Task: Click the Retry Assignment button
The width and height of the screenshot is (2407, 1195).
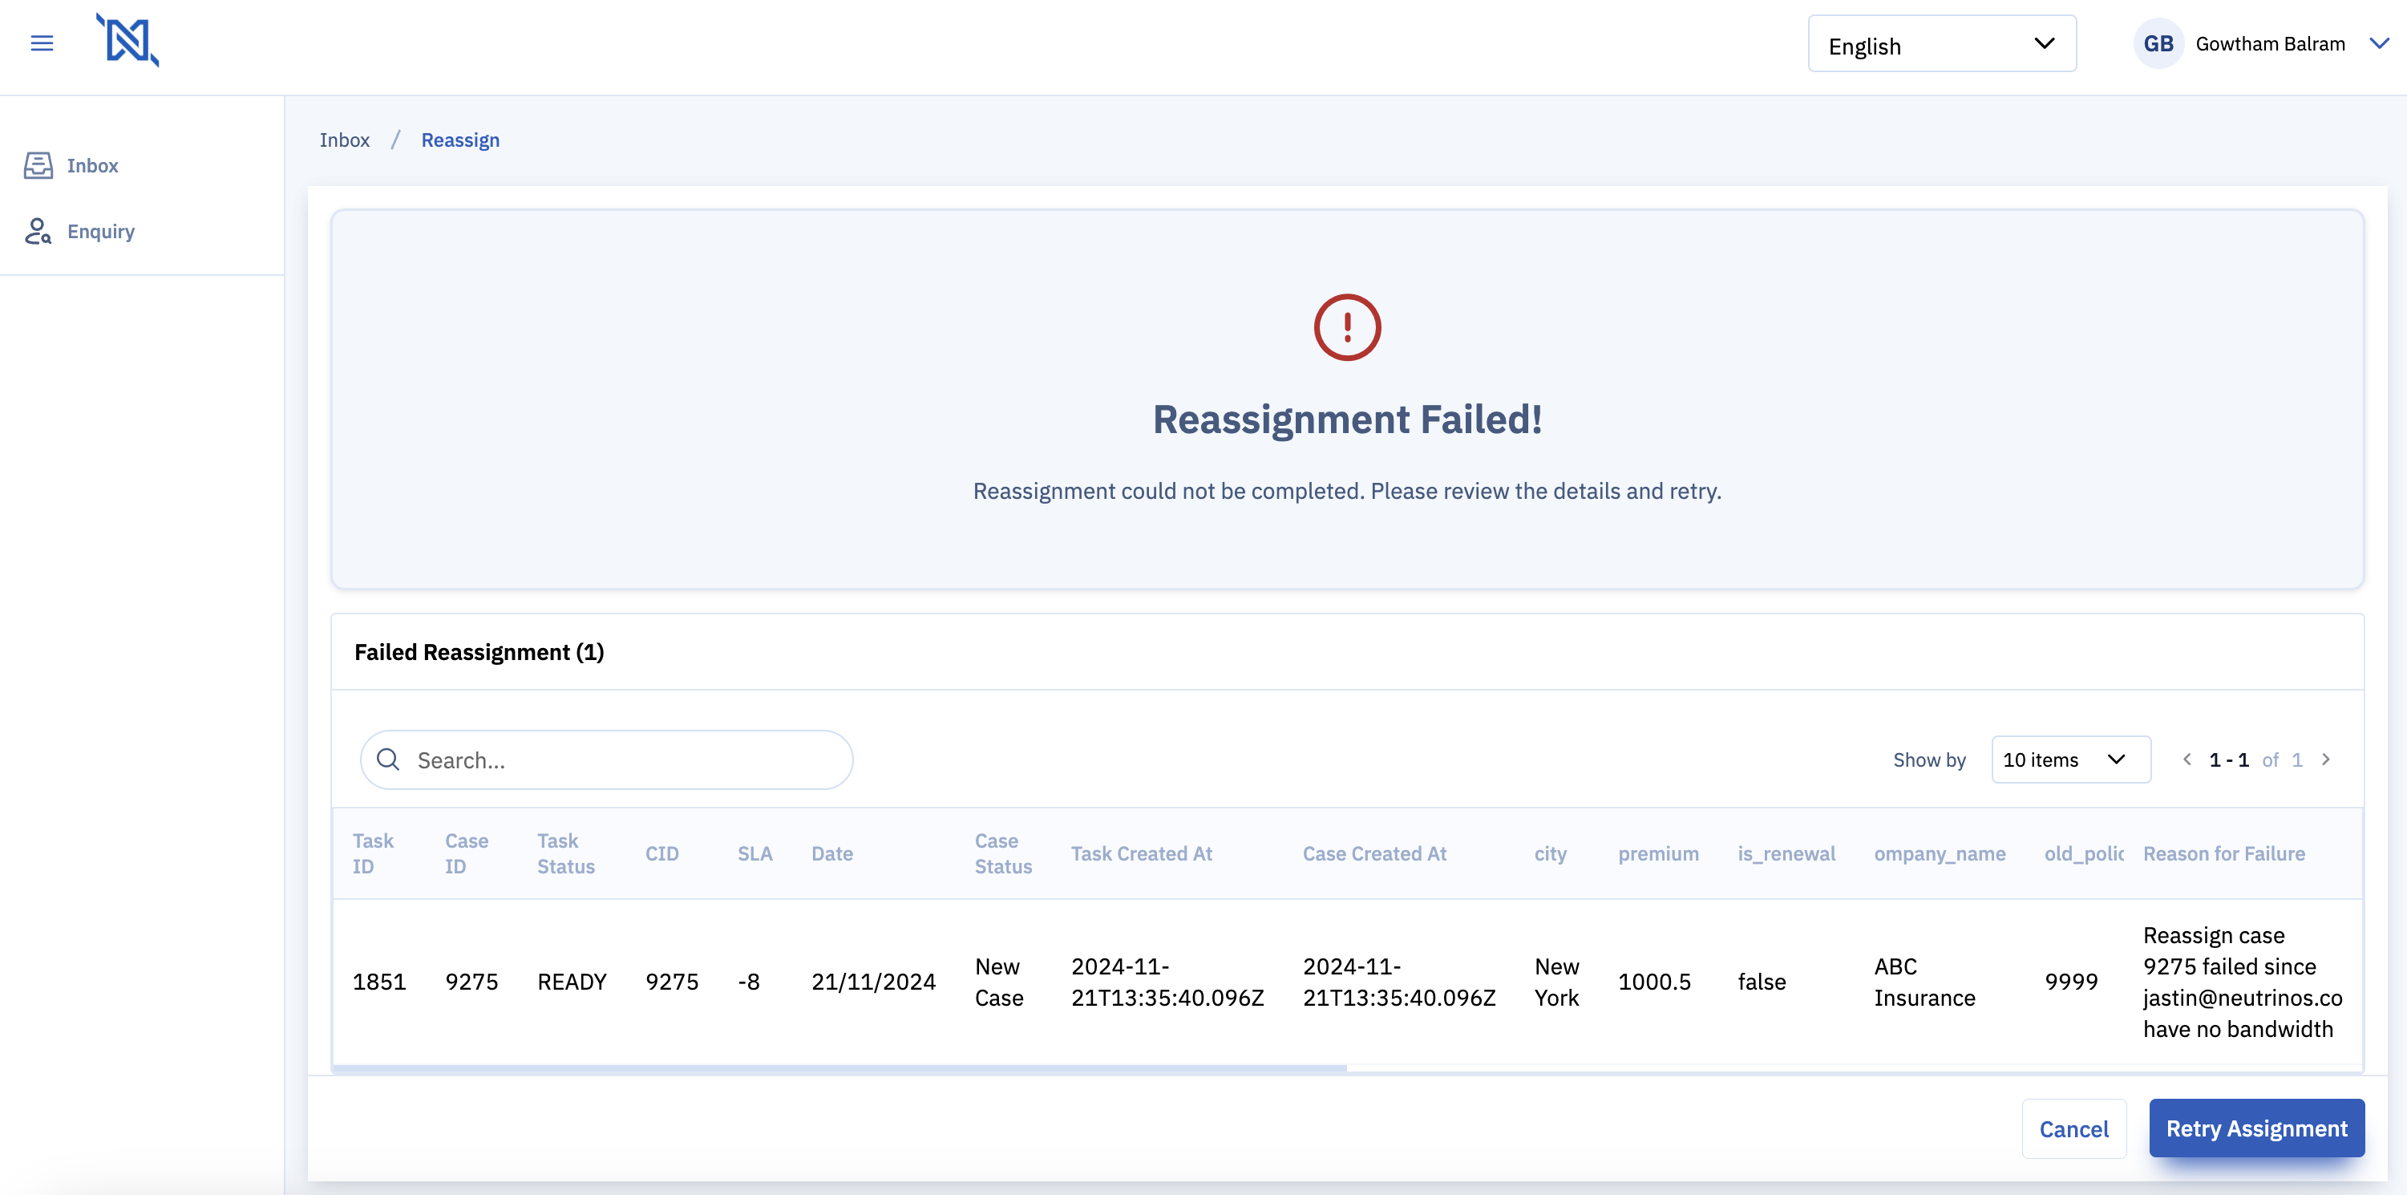Action: (x=2256, y=1128)
